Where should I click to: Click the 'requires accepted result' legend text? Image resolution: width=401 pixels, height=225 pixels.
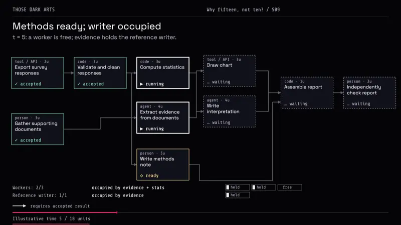point(60,206)
